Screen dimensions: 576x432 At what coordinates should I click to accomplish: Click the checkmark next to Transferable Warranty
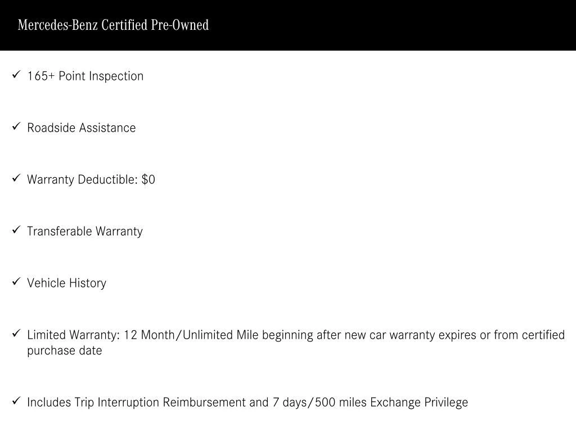[16, 229]
